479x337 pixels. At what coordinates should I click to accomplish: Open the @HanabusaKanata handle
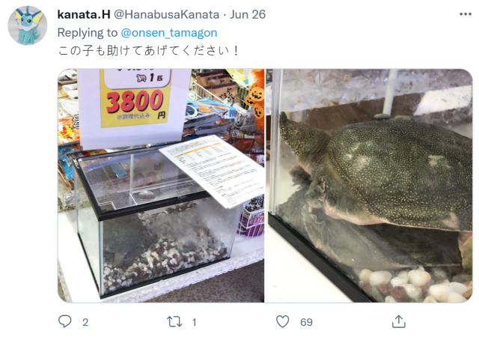[166, 14]
